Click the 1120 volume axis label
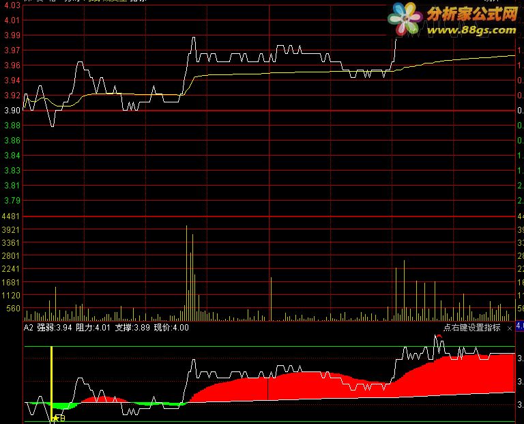This screenshot has width=524, height=424. click(11, 295)
